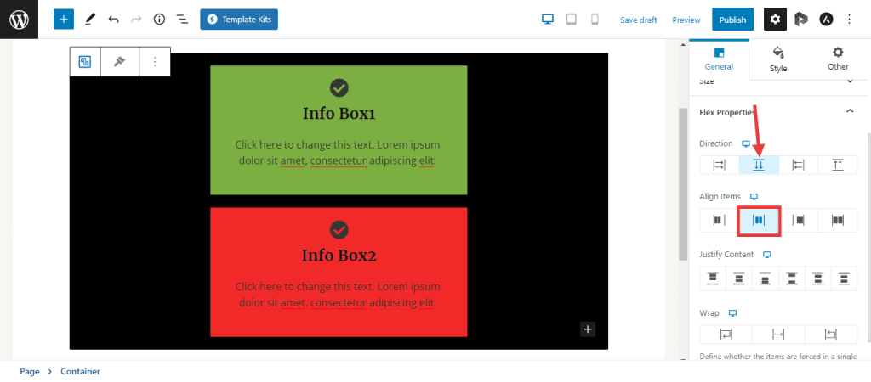871x382 pixels.
Task: Expand the Size section chevron
Action: point(849,81)
